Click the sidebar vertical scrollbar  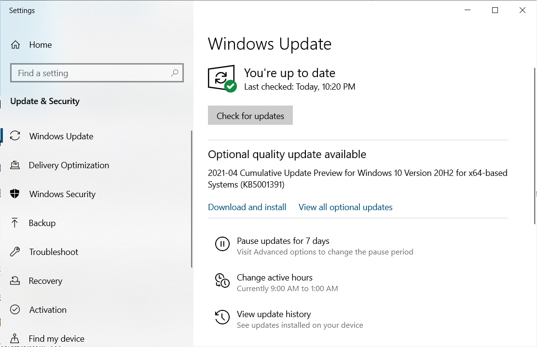[192, 199]
